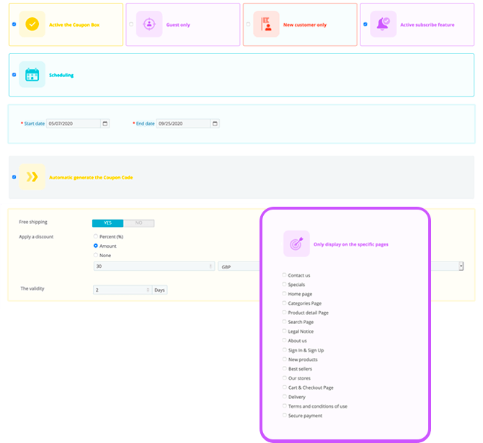
Task: Check the About us option
Action: 284,340
